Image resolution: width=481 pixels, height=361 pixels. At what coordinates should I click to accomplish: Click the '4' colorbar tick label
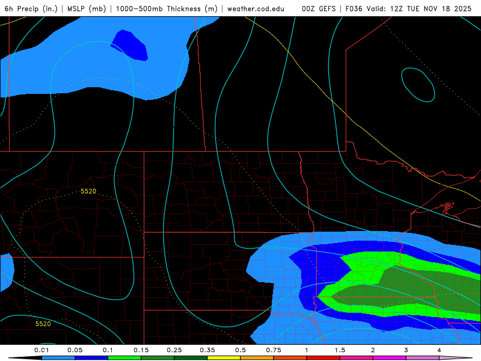pyautogui.click(x=440, y=350)
